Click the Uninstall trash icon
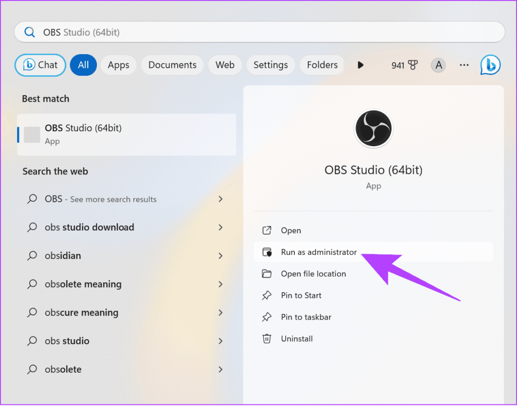The width and height of the screenshot is (517, 406). click(267, 339)
